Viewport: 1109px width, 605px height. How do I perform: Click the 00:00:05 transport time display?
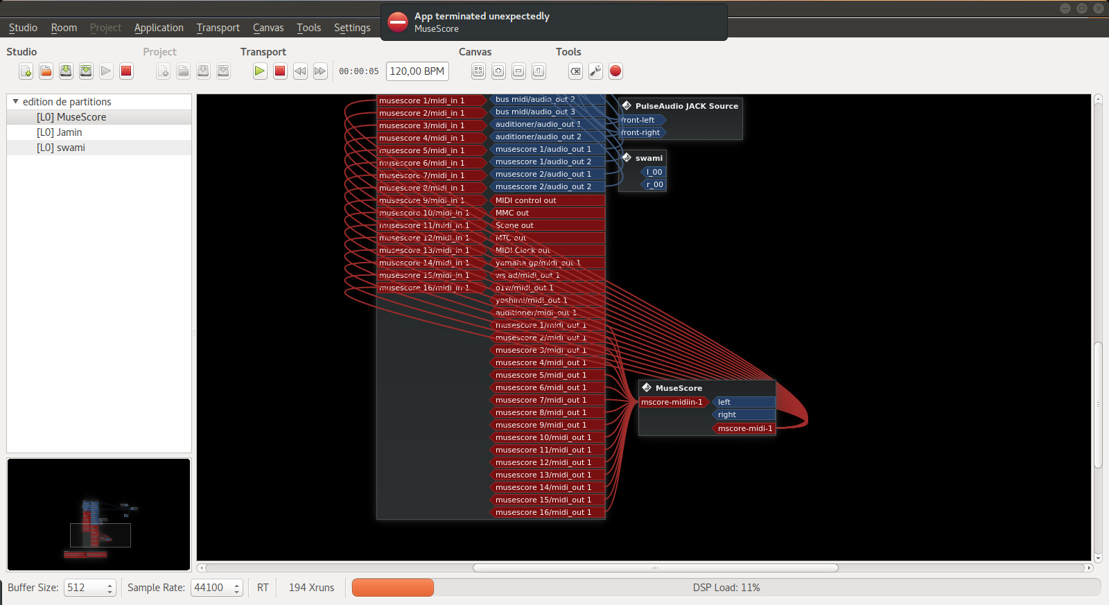pyautogui.click(x=359, y=71)
